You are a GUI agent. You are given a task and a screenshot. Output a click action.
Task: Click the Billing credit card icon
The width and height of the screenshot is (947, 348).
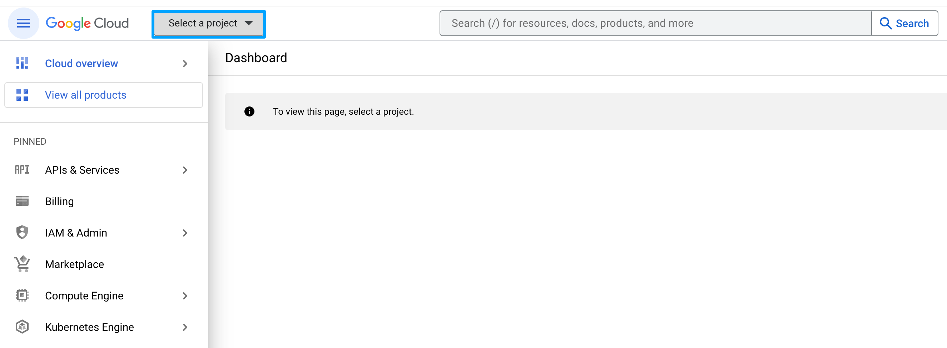coord(22,201)
